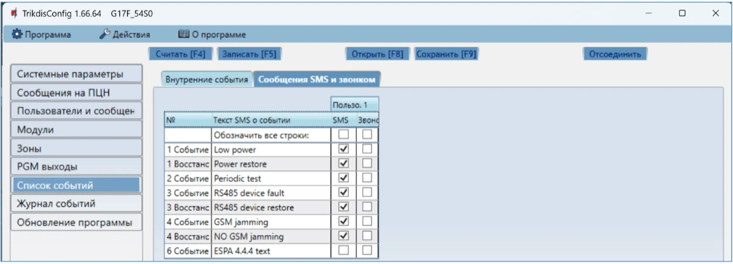
Task: Open Системные параметры section
Action: pos(76,75)
